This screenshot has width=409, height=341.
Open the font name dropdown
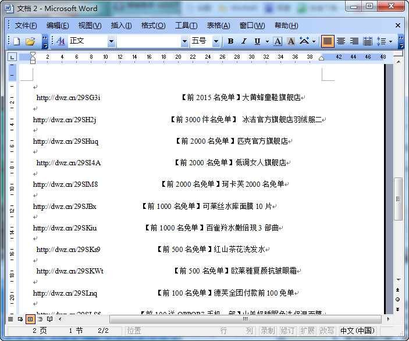pos(184,41)
